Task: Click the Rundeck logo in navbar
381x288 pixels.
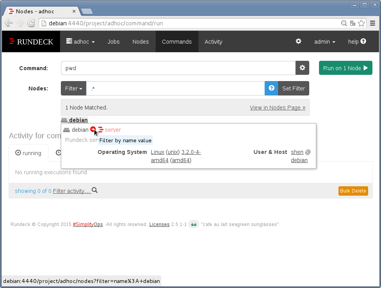Action: point(31,42)
